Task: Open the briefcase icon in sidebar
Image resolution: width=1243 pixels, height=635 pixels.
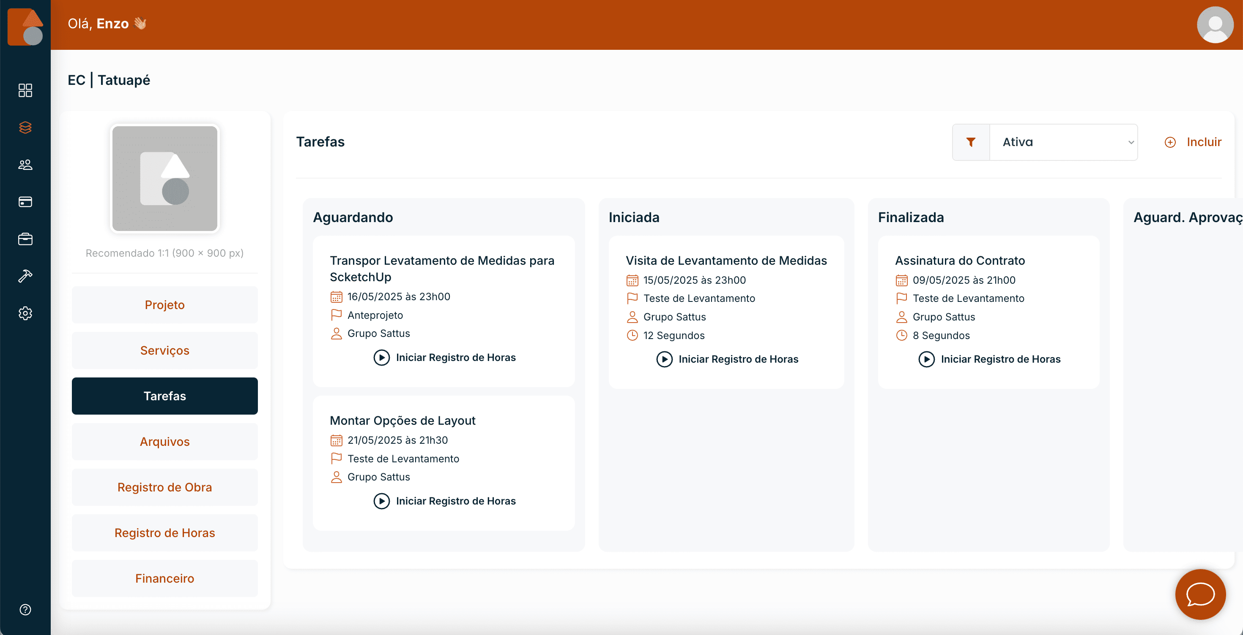Action: click(25, 239)
